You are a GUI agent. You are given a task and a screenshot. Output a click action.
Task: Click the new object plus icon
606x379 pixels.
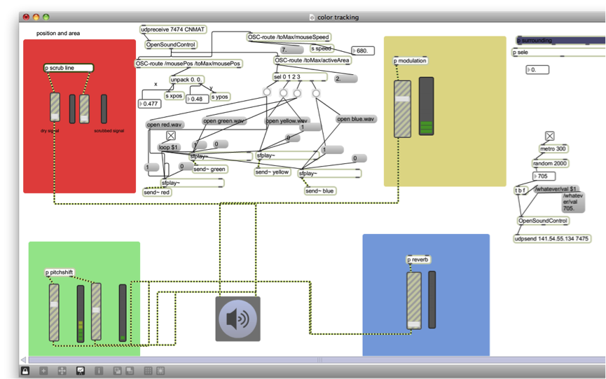(x=43, y=371)
